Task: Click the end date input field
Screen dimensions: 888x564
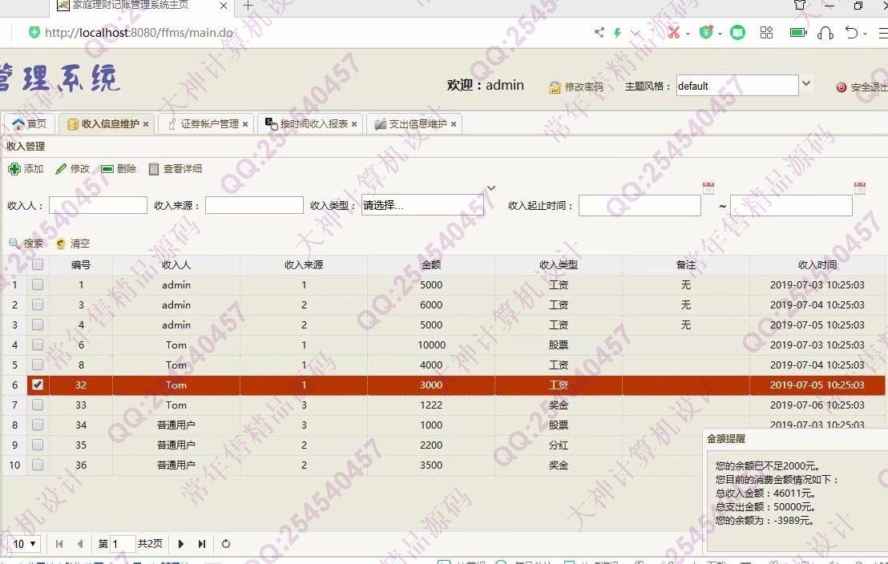Action: click(x=791, y=206)
